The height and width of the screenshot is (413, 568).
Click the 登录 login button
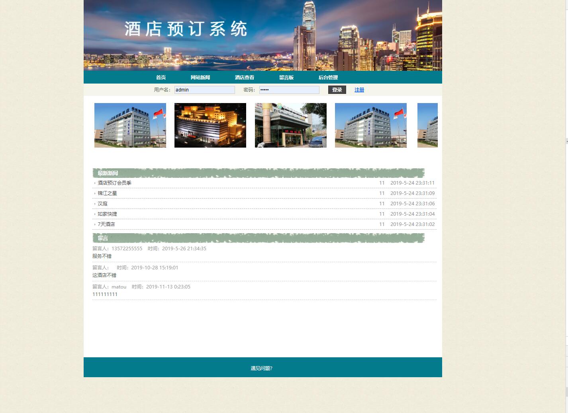[x=337, y=90]
